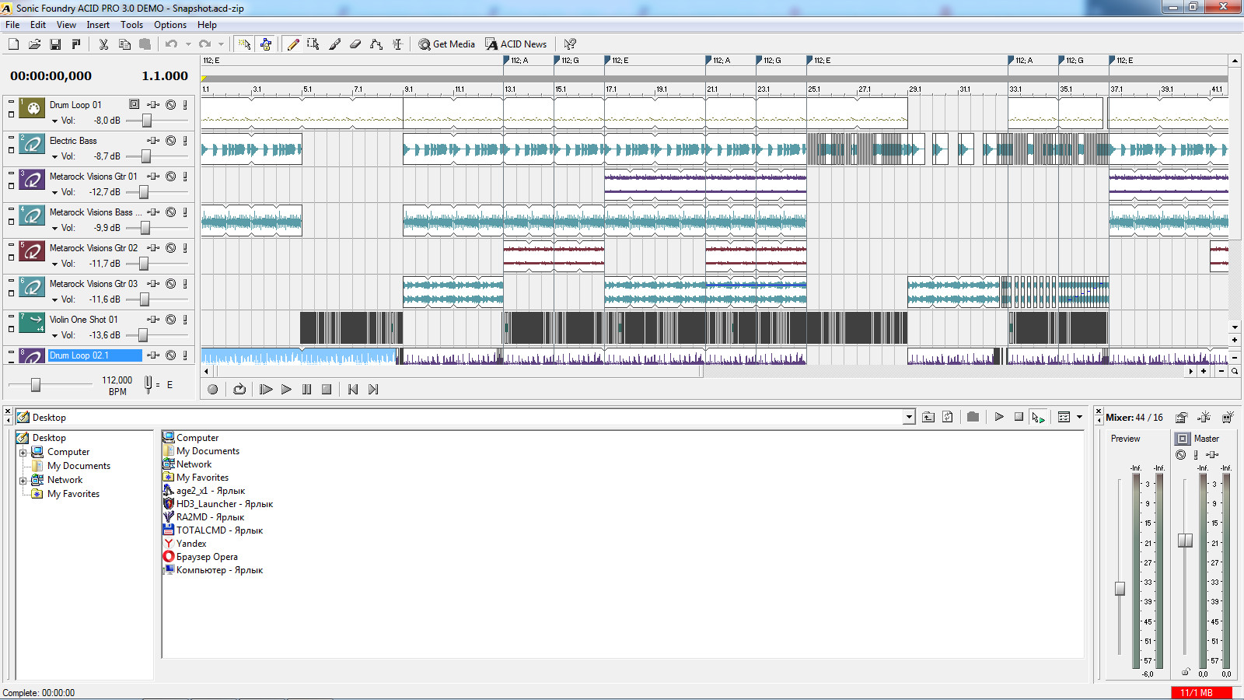This screenshot has width=1244, height=700.
Task: Click the Save project icon
Action: [x=55, y=44]
